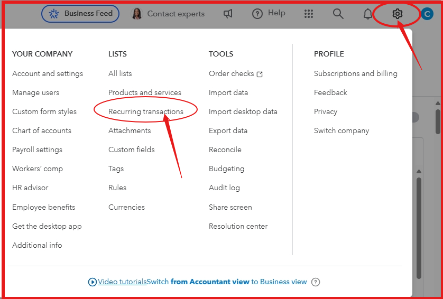Click the search magnifier icon
The width and height of the screenshot is (443, 299).
[x=338, y=14]
